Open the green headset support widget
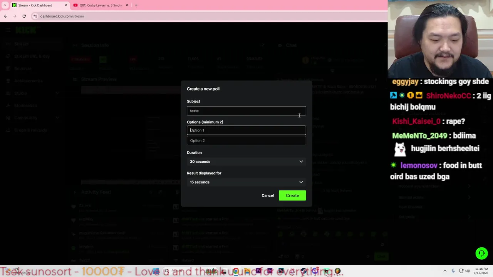The height and width of the screenshot is (277, 493). point(481,253)
